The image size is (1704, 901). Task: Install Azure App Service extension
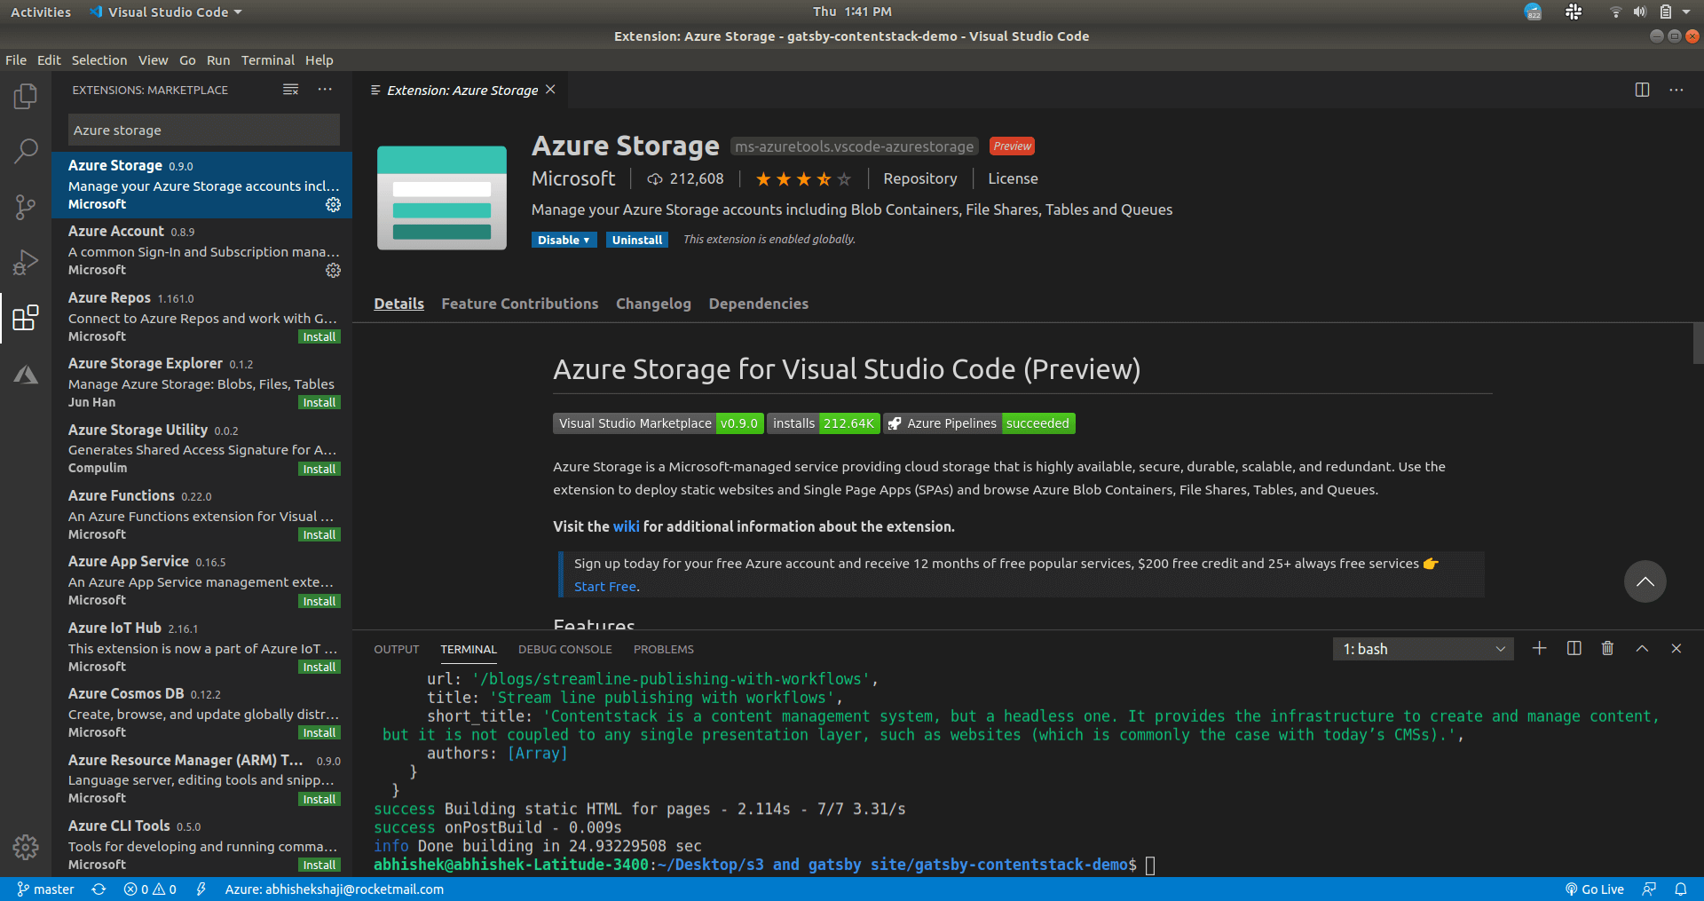[319, 601]
